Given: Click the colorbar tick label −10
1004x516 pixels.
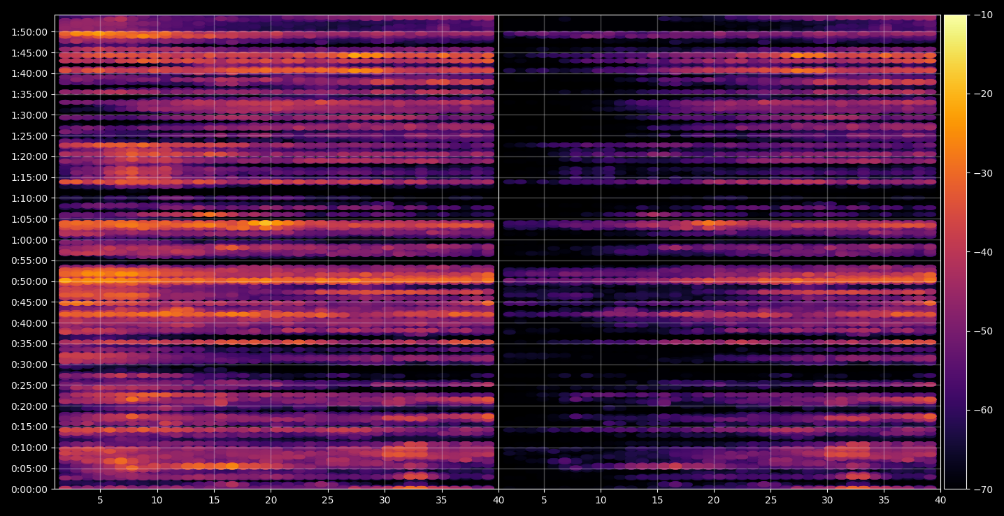Looking at the screenshot, I should click(x=984, y=15).
